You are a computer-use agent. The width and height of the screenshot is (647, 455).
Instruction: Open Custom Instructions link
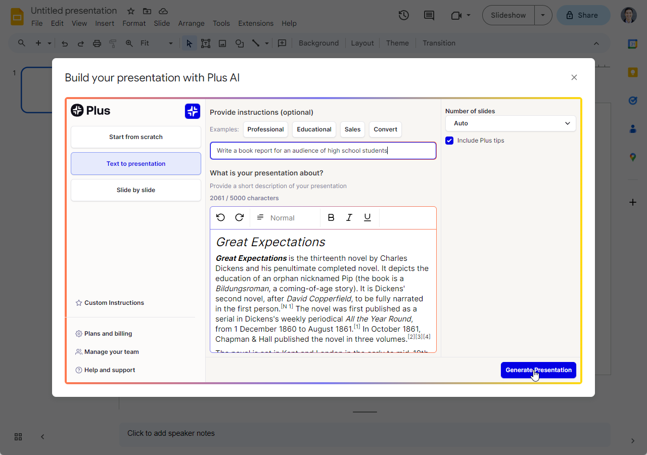(x=110, y=303)
